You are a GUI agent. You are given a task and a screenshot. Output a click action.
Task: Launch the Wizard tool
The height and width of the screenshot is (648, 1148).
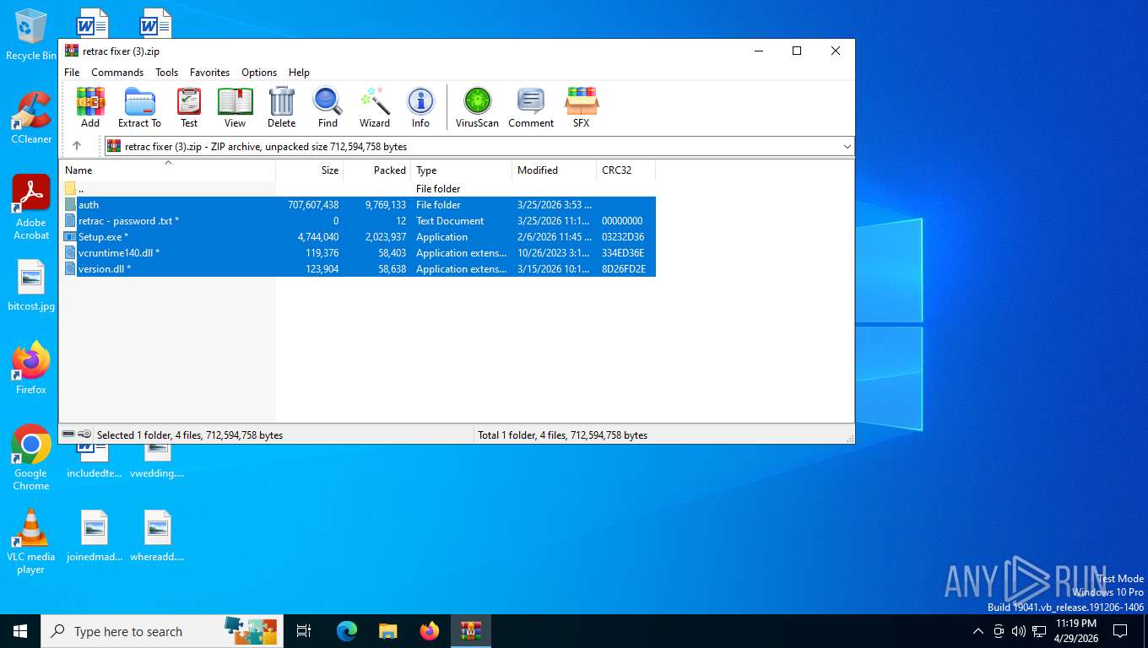pos(375,107)
